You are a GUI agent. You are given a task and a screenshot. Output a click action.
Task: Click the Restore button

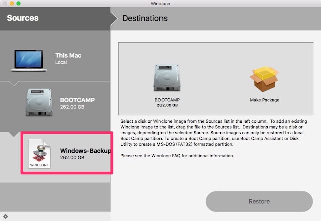pyautogui.click(x=259, y=201)
